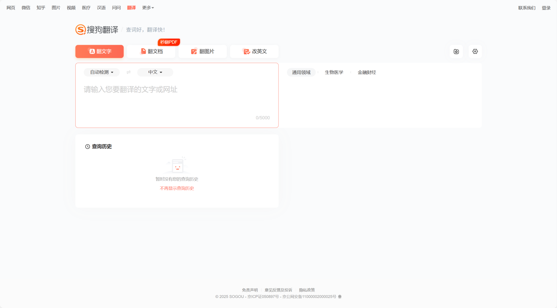Image resolution: width=557 pixels, height=308 pixels.
Task: Click the 暂时没有您的查询历史 message
Action: pos(177,179)
